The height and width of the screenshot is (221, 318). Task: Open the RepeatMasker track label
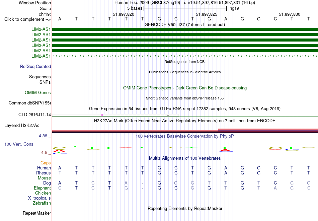point(37,213)
